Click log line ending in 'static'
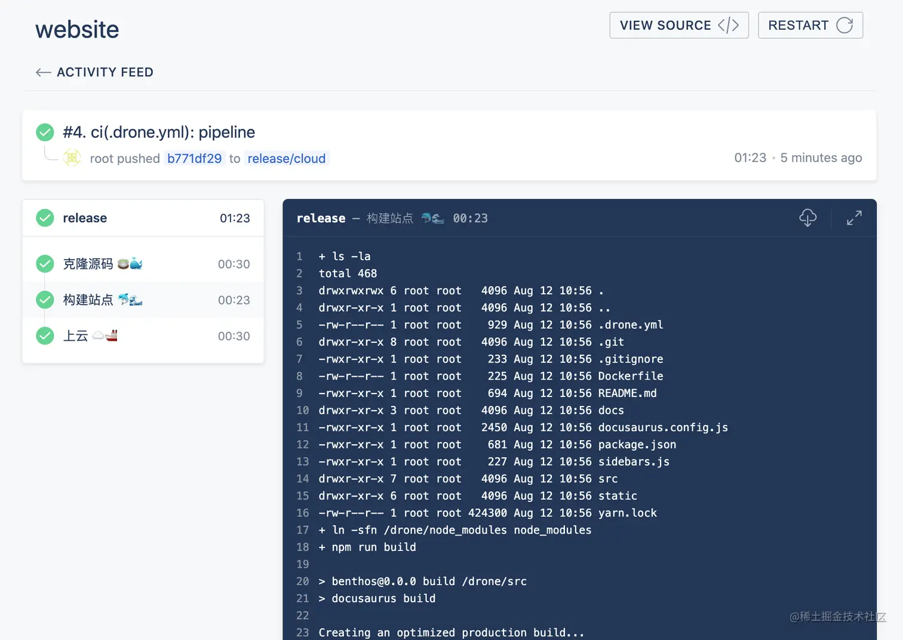903x640 pixels. coord(478,496)
